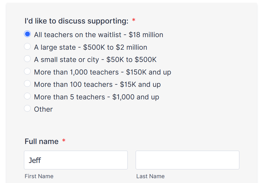Select "More than 100 teachers" radio button
The height and width of the screenshot is (183, 262).
coord(27,84)
